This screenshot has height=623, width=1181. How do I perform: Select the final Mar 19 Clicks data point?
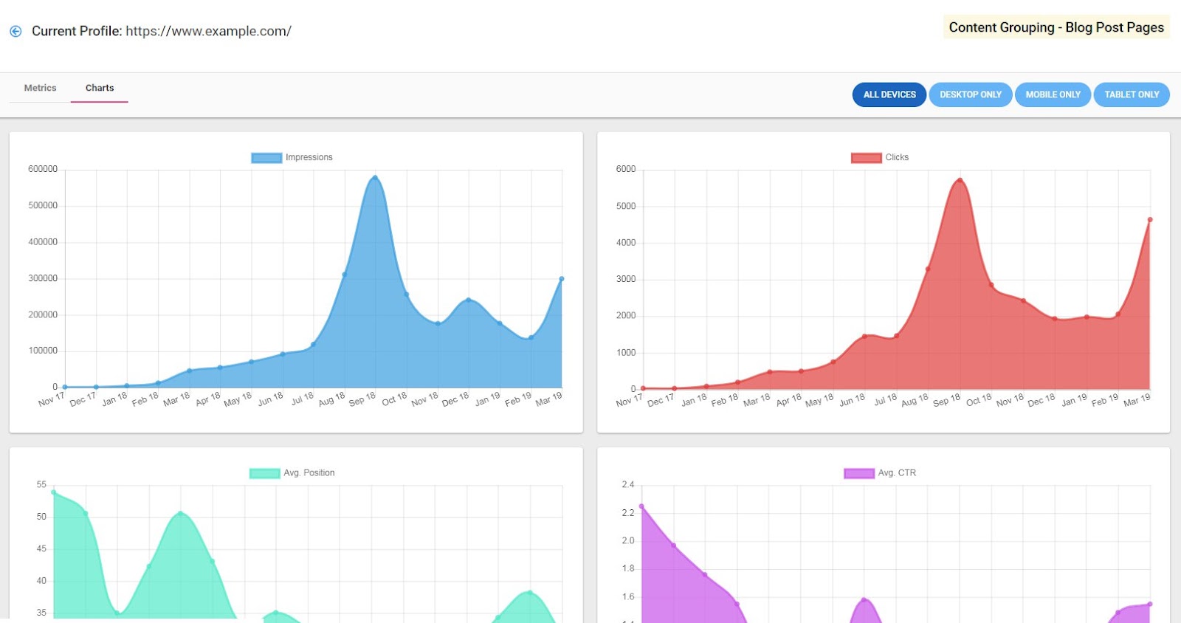click(x=1150, y=219)
